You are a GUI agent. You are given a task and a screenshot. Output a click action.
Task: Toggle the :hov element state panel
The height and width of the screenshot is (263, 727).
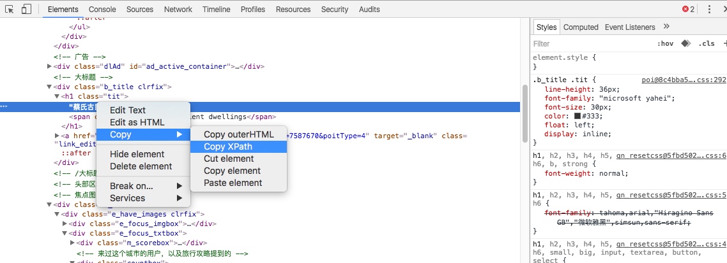point(665,43)
